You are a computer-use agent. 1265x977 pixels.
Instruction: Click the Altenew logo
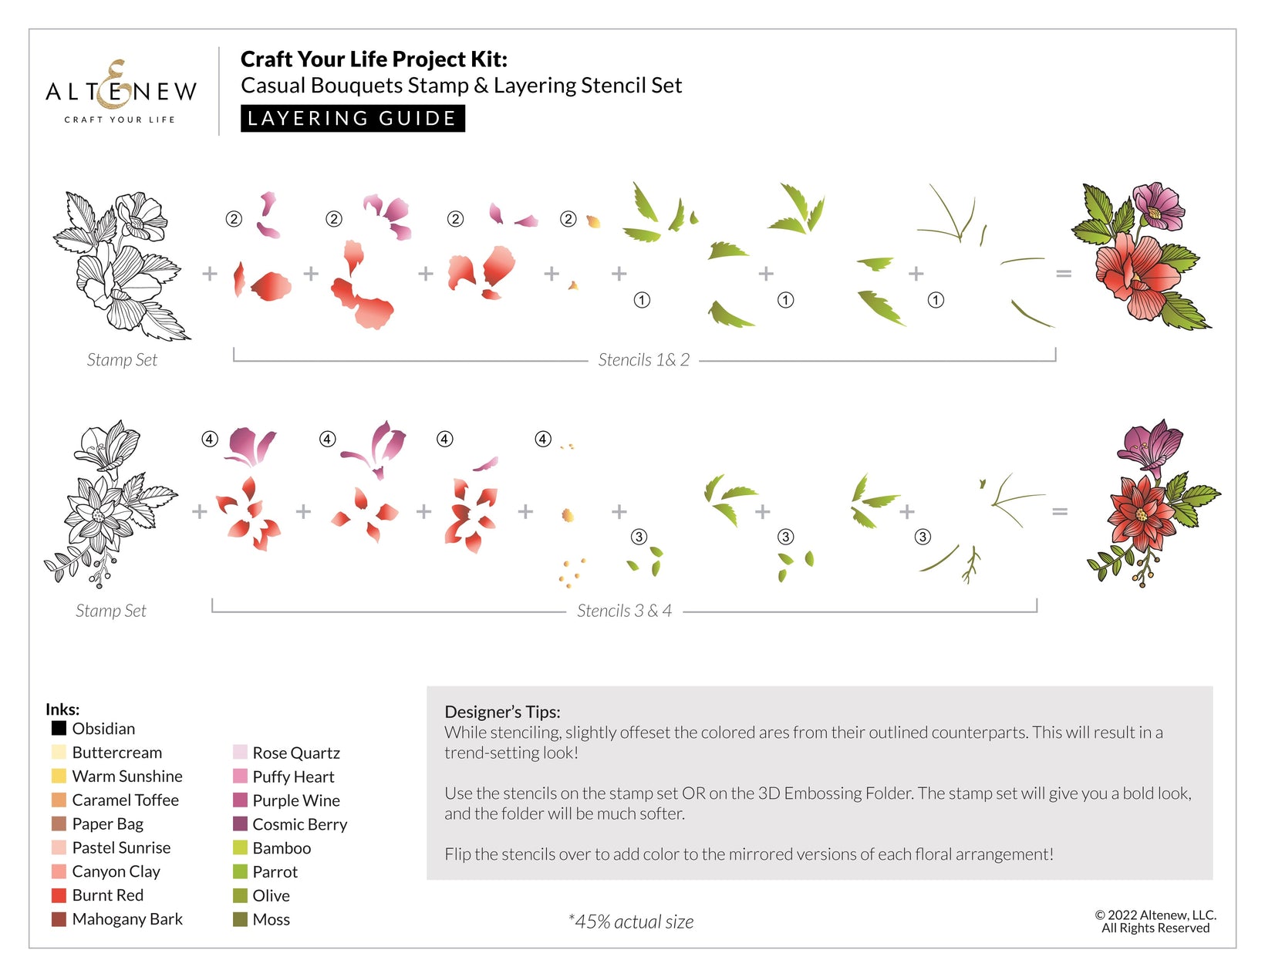(x=121, y=91)
